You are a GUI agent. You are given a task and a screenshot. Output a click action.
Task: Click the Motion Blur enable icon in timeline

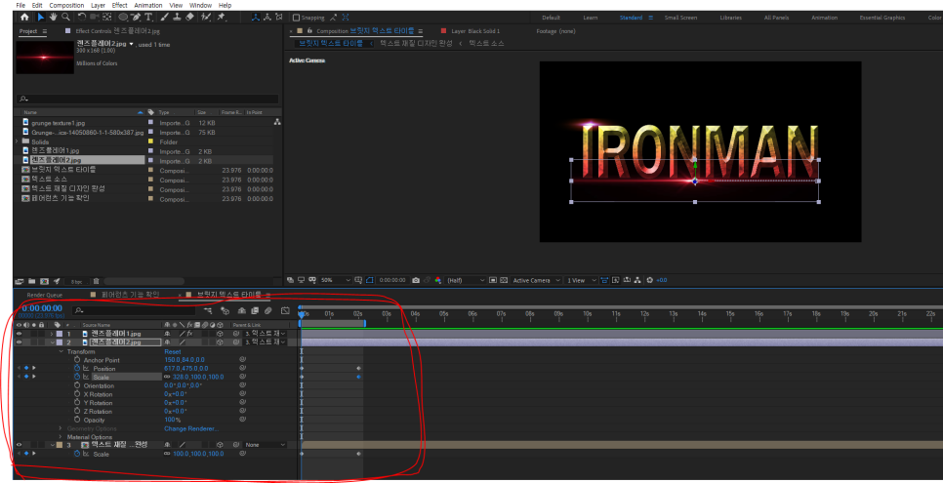click(x=268, y=311)
